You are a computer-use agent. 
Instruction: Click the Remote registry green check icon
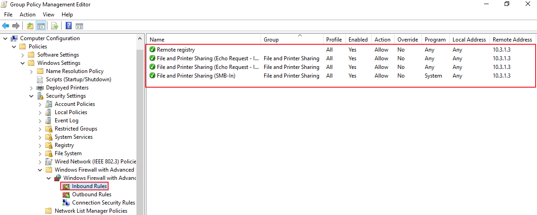point(152,50)
